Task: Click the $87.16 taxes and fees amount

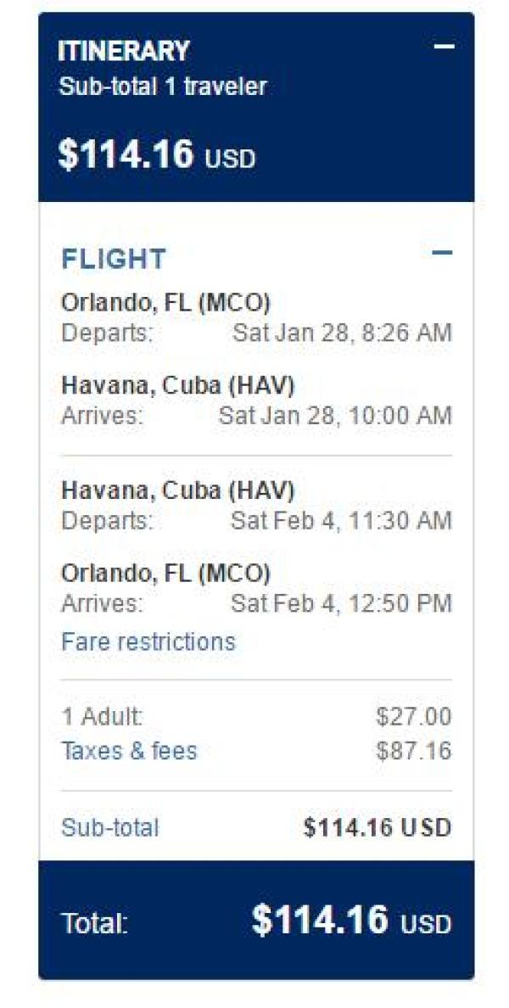Action: click(413, 751)
